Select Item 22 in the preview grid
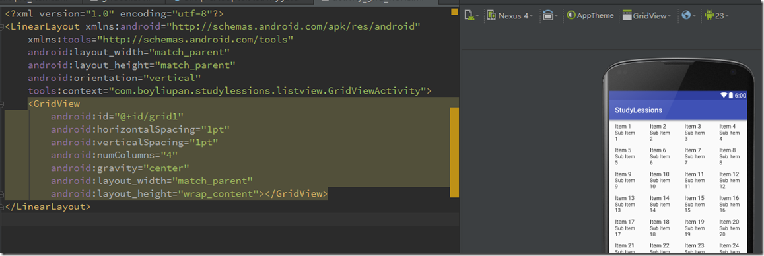The width and height of the screenshot is (764, 256). point(660,248)
